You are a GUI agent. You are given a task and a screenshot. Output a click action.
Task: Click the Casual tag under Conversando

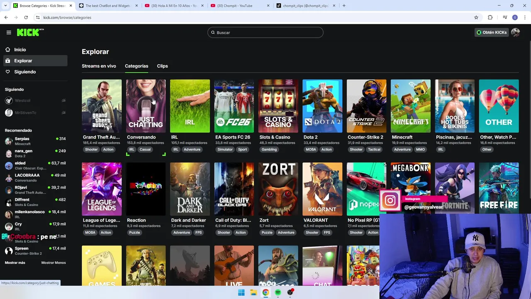145,149
